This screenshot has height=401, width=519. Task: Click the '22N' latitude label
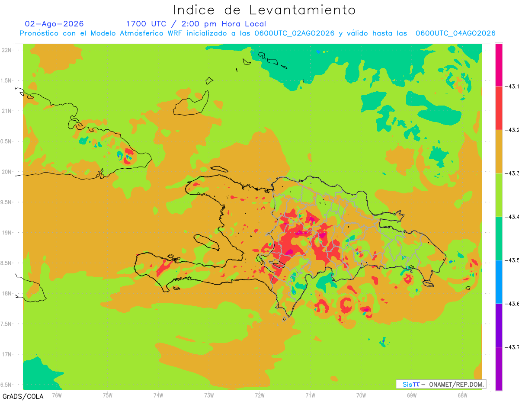pyautogui.click(x=6, y=50)
